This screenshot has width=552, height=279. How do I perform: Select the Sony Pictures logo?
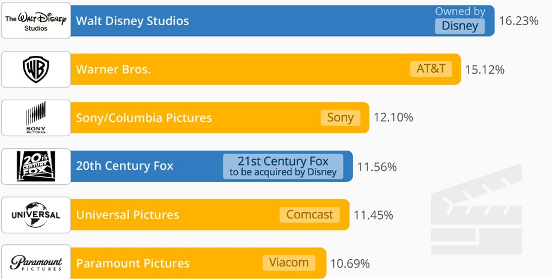pyautogui.click(x=35, y=118)
